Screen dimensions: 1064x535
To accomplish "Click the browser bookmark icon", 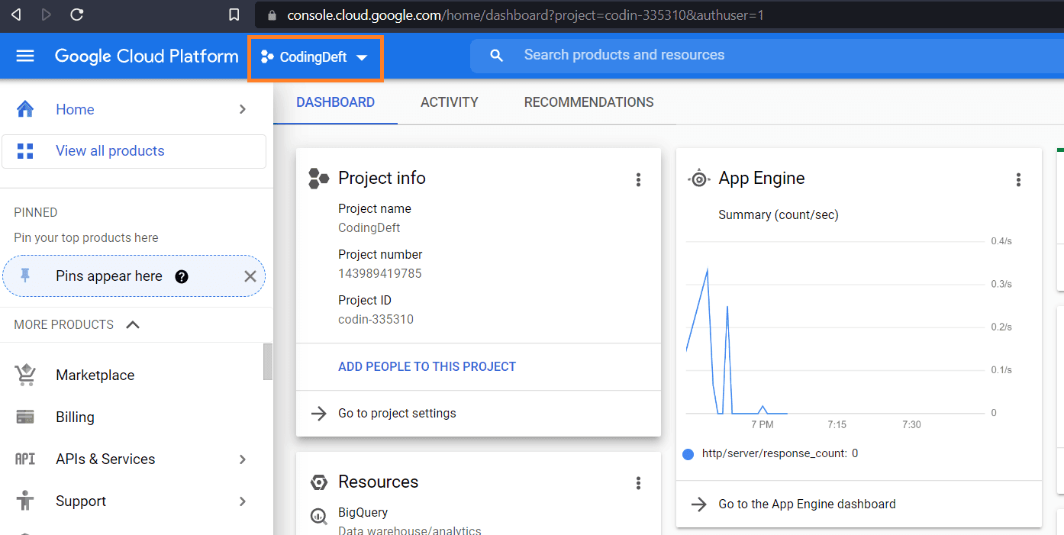I will 234,15.
